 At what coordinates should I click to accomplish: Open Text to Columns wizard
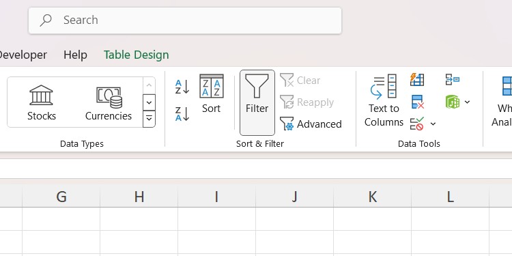pyautogui.click(x=384, y=100)
